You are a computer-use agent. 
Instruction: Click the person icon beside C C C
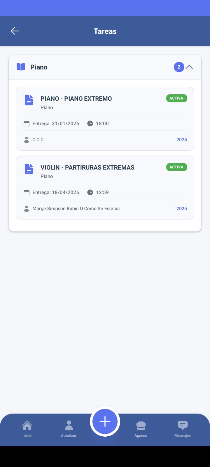27,140
